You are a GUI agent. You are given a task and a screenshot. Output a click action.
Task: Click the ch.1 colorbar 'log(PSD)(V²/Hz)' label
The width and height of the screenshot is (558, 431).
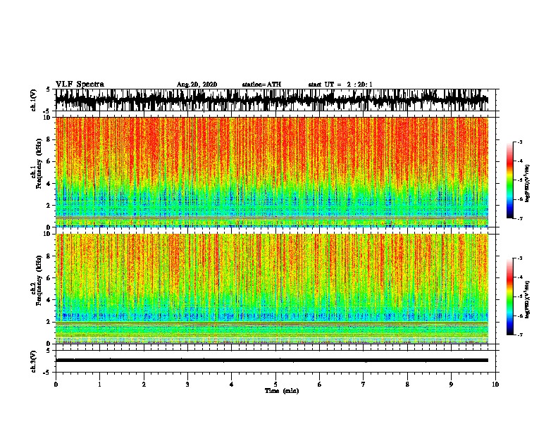tap(528, 184)
